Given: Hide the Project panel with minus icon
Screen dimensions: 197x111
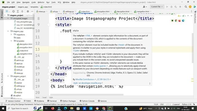Looking at the screenshot, I should pyautogui.click(x=32, y=11).
